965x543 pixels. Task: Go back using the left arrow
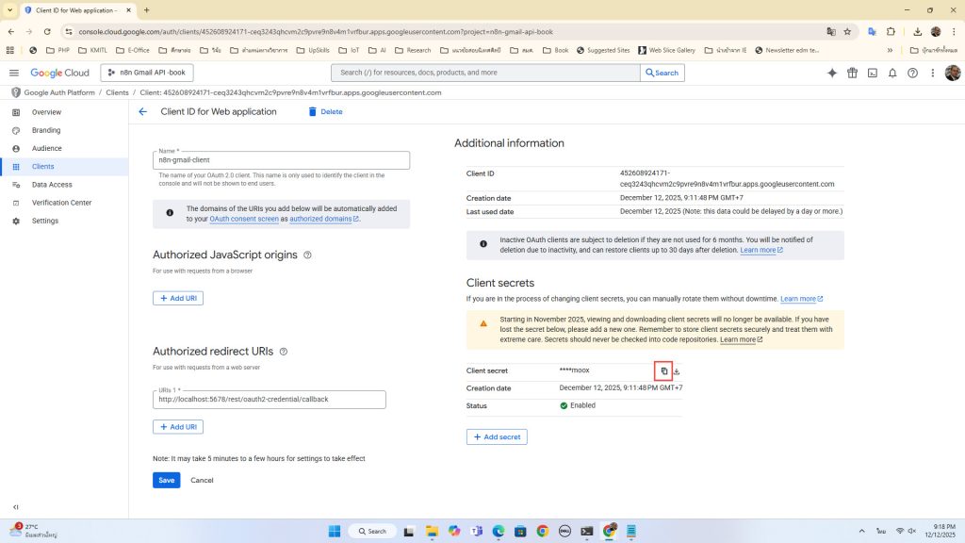point(143,111)
